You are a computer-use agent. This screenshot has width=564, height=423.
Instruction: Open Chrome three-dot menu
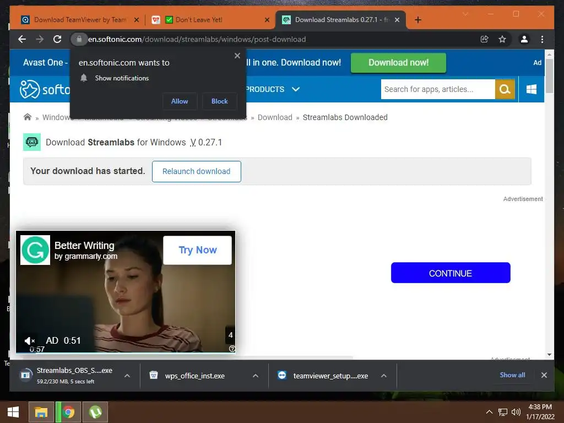click(542, 39)
